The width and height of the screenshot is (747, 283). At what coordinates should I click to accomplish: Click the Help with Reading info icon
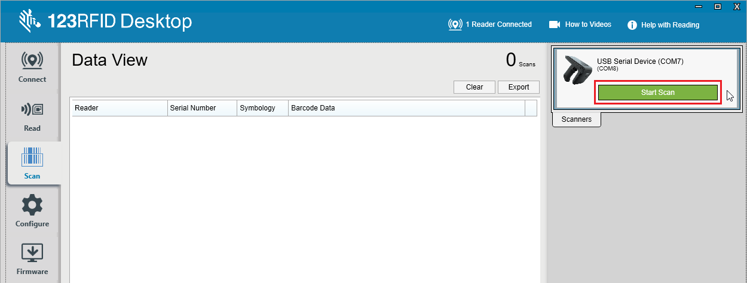click(632, 25)
